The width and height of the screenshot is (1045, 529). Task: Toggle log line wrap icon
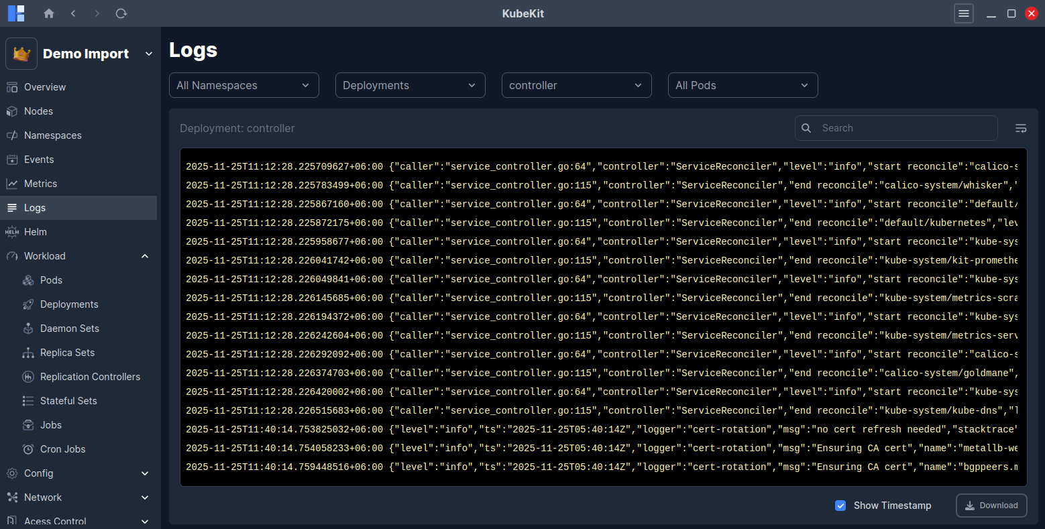(1020, 128)
